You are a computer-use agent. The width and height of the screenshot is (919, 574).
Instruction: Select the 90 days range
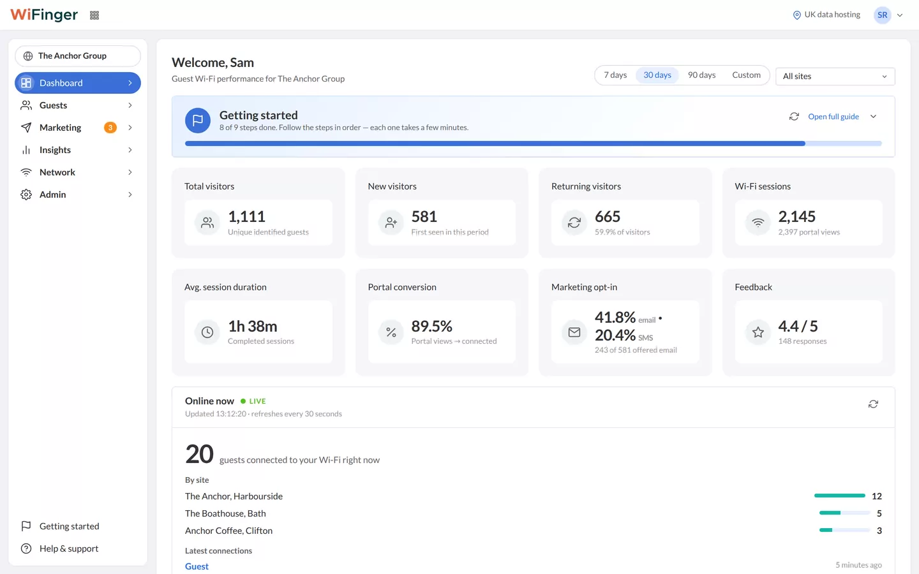(702, 75)
